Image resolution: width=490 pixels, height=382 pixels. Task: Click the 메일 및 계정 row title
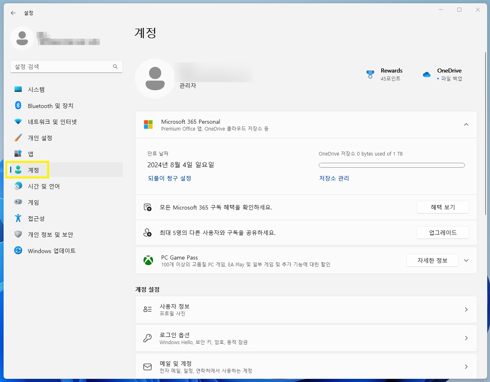[176, 363]
